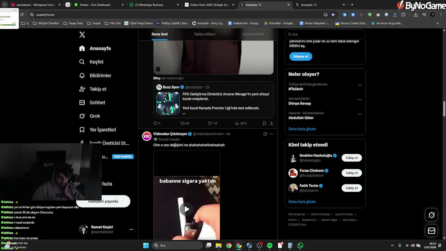The width and height of the screenshot is (446, 251).
Task: Open File Explorer from the taskbar
Action: [218, 245]
